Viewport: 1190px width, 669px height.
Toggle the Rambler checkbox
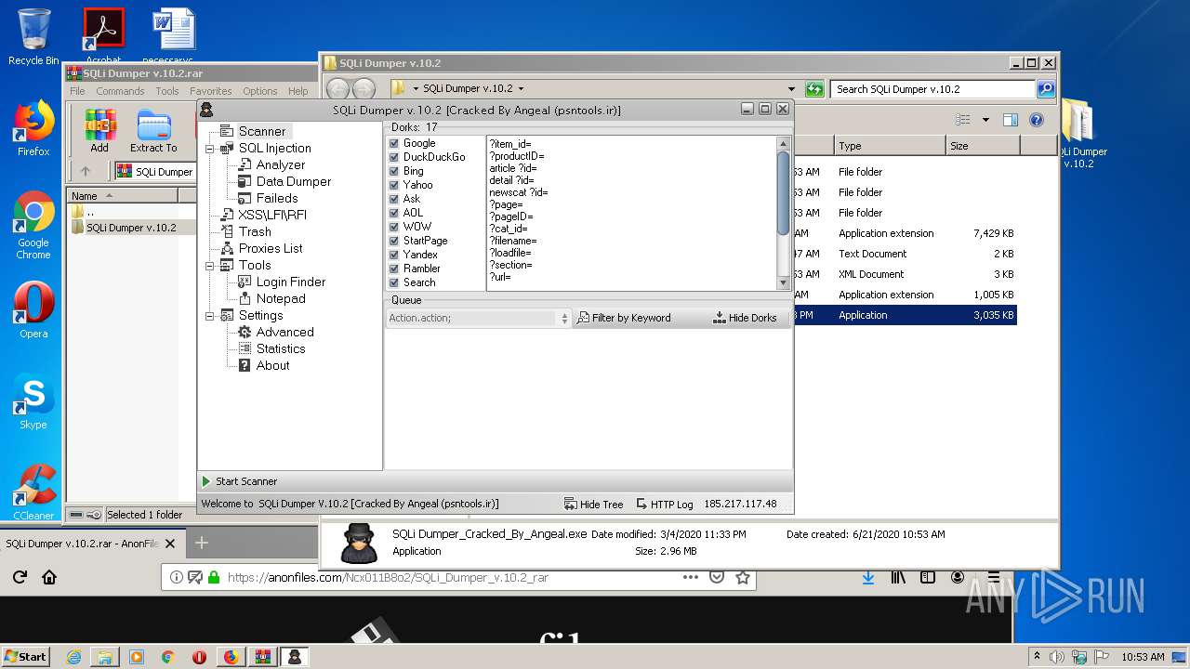coord(394,269)
